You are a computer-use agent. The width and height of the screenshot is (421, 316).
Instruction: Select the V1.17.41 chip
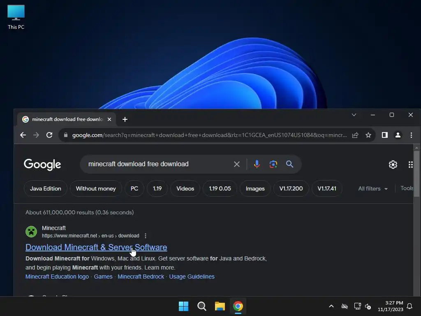(x=327, y=188)
